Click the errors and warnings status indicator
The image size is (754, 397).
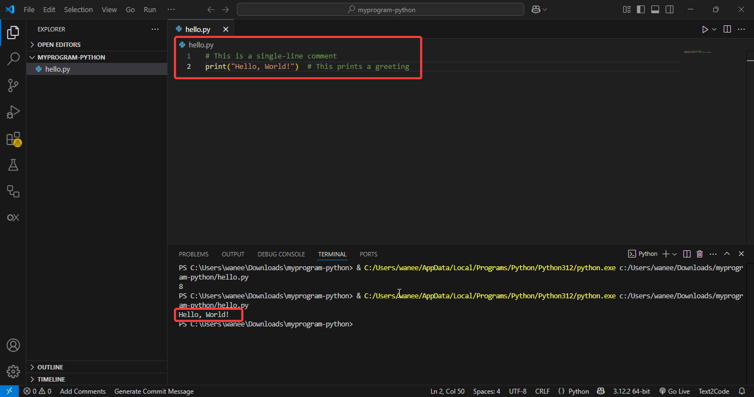(38, 391)
